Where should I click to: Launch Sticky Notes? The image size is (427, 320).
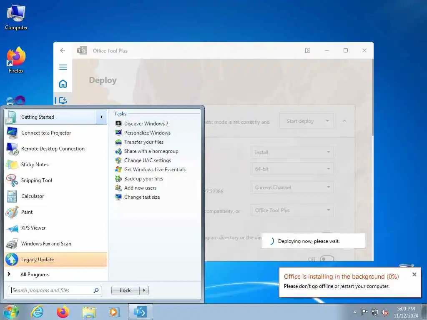pyautogui.click(x=56, y=164)
